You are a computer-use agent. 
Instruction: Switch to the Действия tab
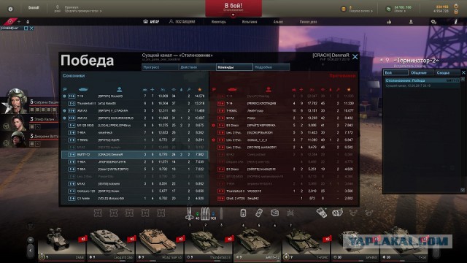pos(197,67)
